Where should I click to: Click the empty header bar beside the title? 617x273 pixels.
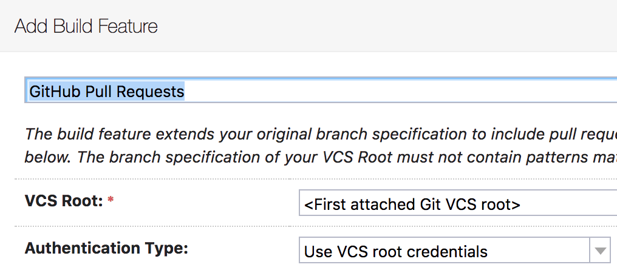[389, 27]
